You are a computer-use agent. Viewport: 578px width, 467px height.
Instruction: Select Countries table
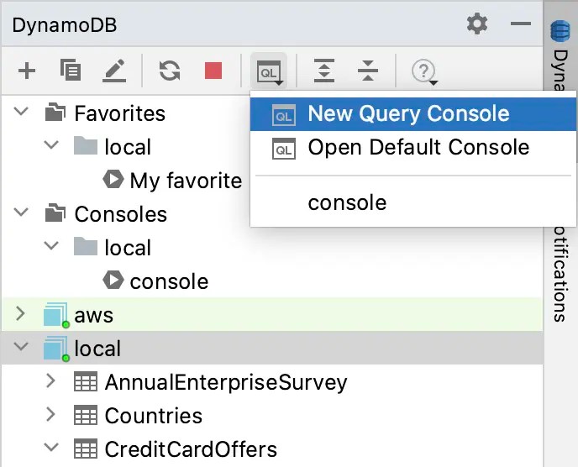click(x=154, y=416)
